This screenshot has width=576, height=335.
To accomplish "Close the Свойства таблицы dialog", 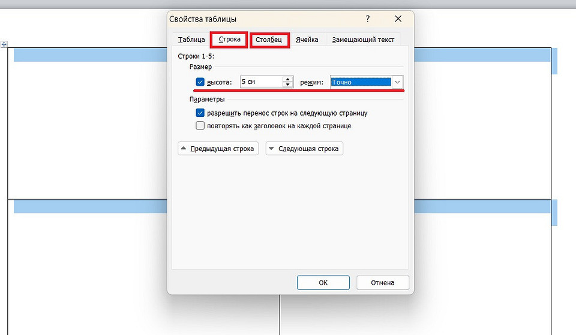I will [398, 19].
